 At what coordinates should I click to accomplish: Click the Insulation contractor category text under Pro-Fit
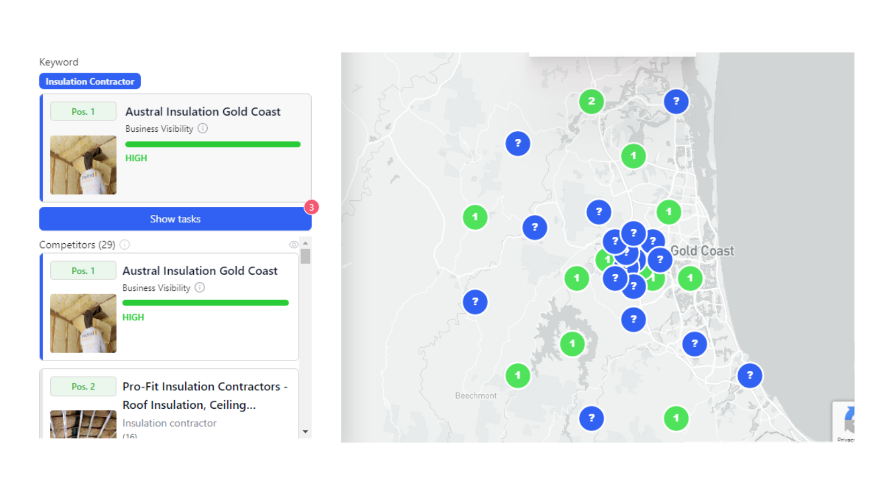tap(169, 423)
